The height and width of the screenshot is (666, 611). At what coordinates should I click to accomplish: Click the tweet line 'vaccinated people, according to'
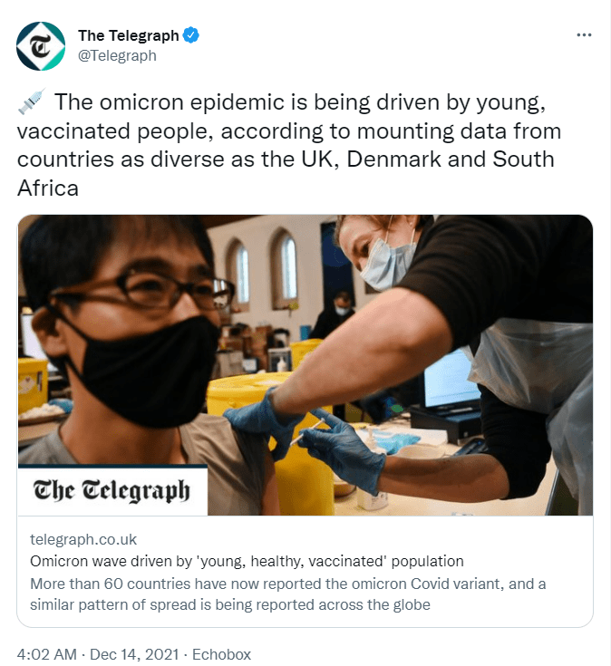coord(289,130)
